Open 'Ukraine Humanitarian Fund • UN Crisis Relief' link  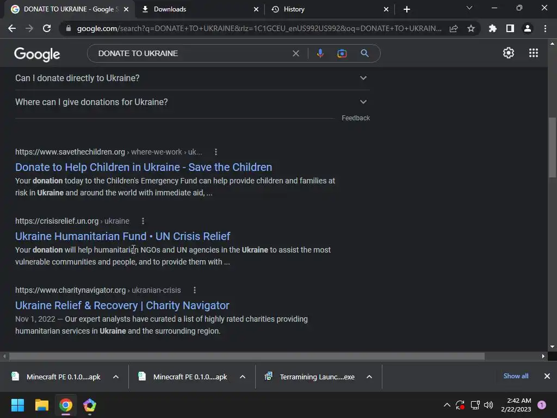point(122,236)
